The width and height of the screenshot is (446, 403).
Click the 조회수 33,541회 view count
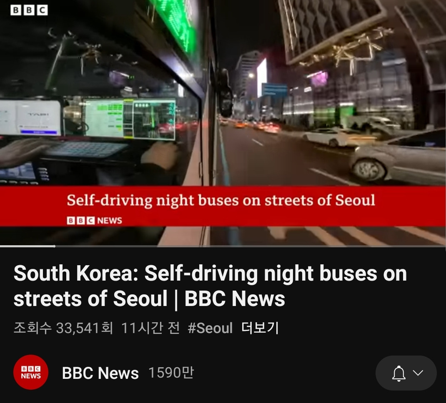(x=63, y=328)
